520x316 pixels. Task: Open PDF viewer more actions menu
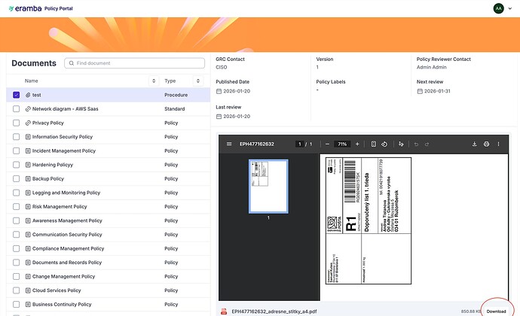click(x=499, y=144)
